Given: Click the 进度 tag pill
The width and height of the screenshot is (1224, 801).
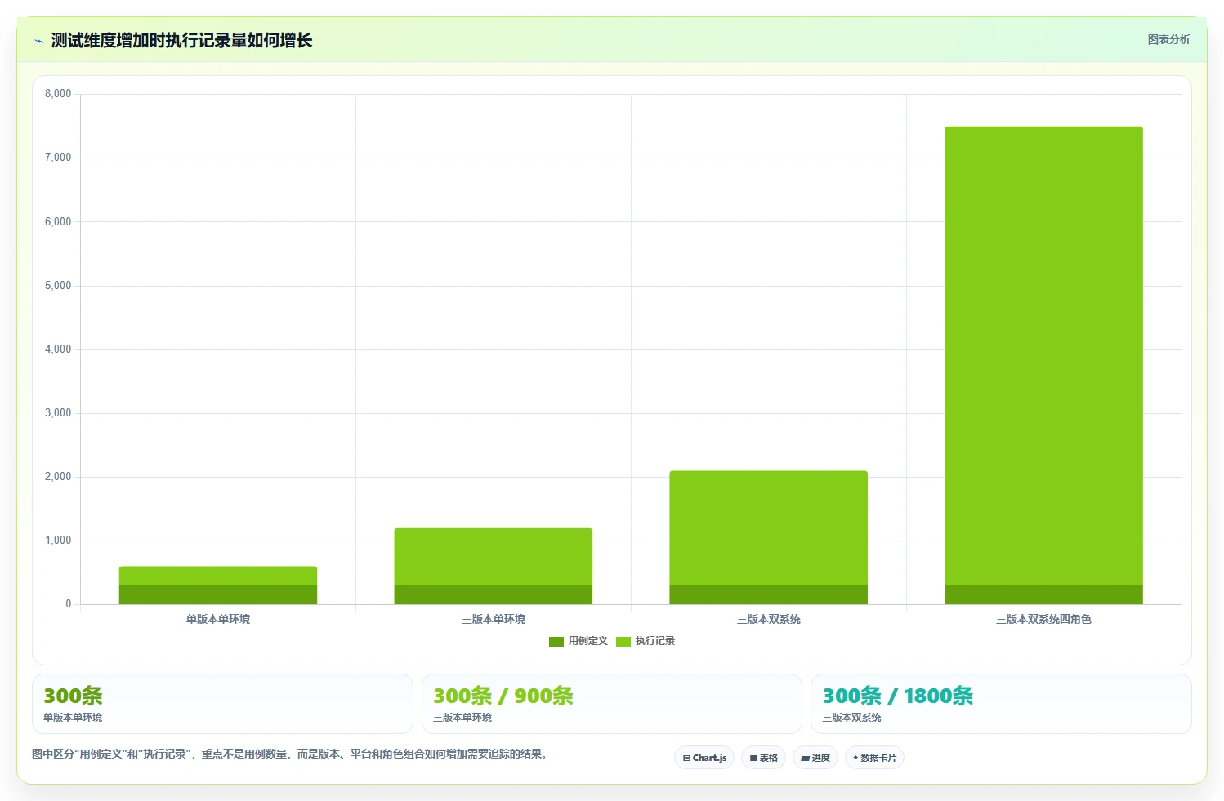Looking at the screenshot, I should coord(815,758).
